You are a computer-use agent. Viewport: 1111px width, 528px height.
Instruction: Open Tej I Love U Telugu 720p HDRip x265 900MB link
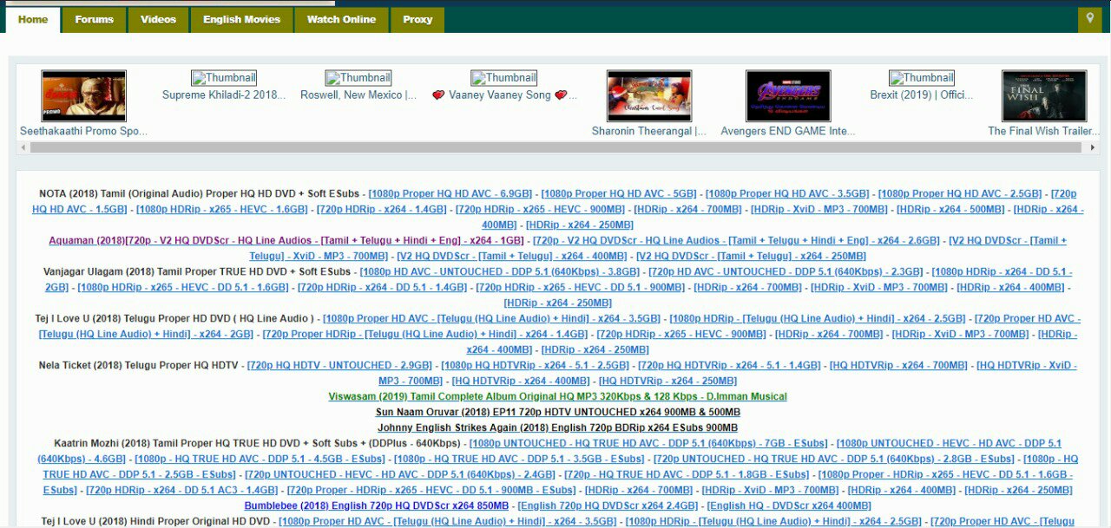click(681, 335)
